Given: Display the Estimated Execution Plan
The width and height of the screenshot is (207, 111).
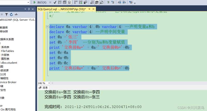Looking at the screenshot, I should pos(60,2).
